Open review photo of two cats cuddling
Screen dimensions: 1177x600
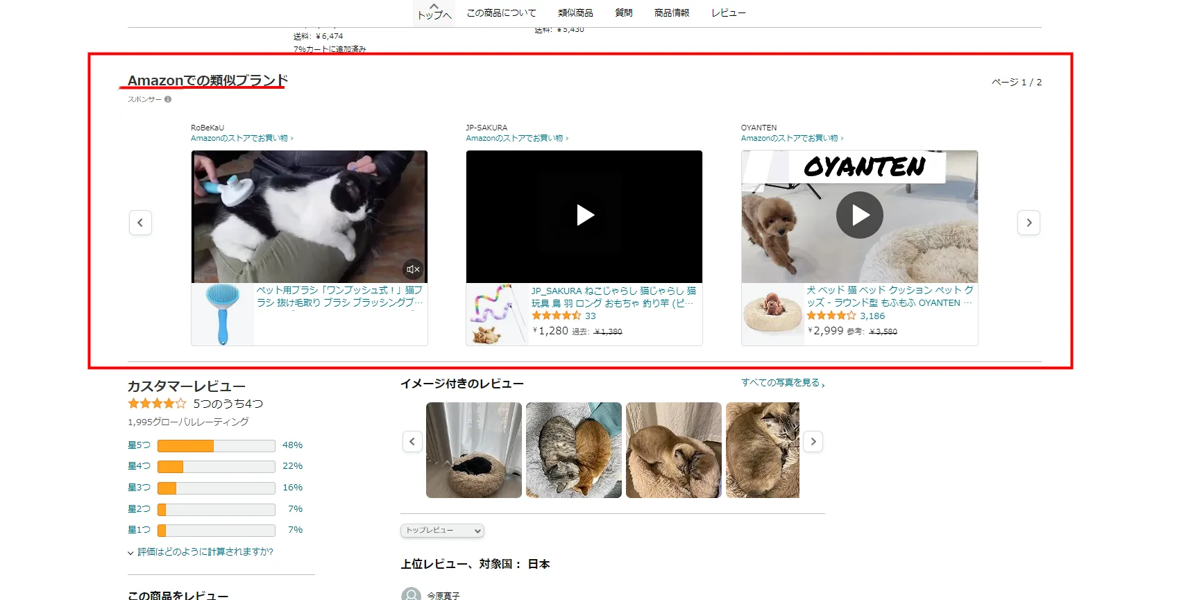coord(574,450)
